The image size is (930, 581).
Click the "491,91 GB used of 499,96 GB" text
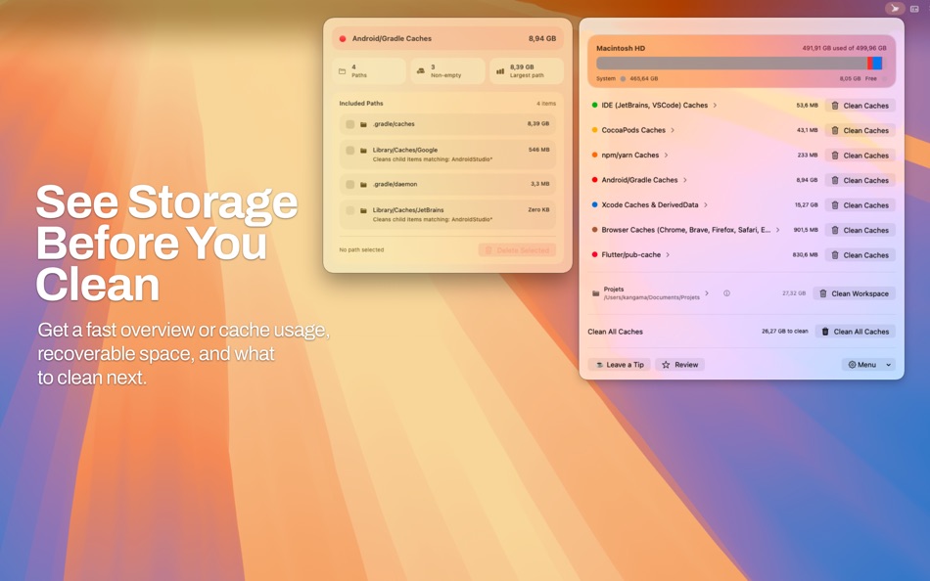(x=844, y=48)
